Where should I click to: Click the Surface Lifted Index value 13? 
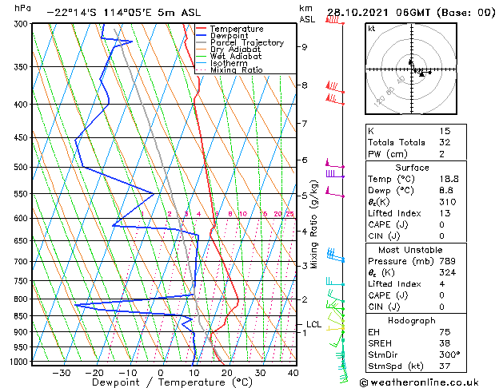pyautogui.click(x=445, y=213)
